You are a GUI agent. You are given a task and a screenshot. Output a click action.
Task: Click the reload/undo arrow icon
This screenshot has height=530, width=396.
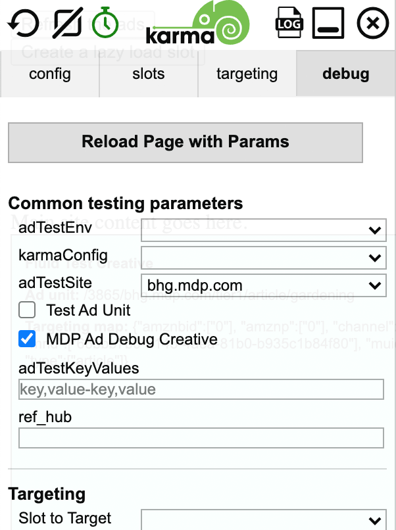pos(22,22)
